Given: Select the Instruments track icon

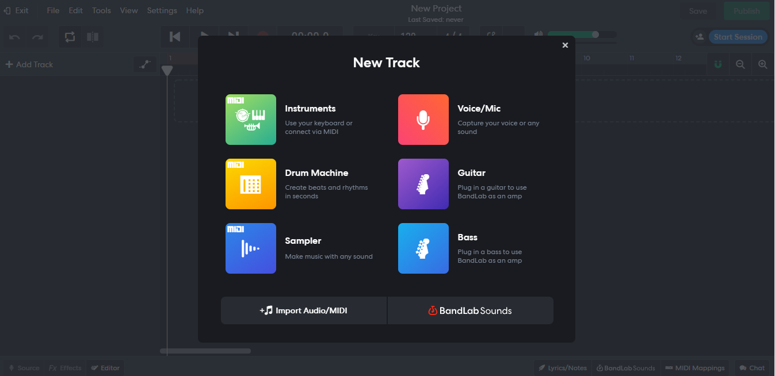Looking at the screenshot, I should pyautogui.click(x=250, y=120).
